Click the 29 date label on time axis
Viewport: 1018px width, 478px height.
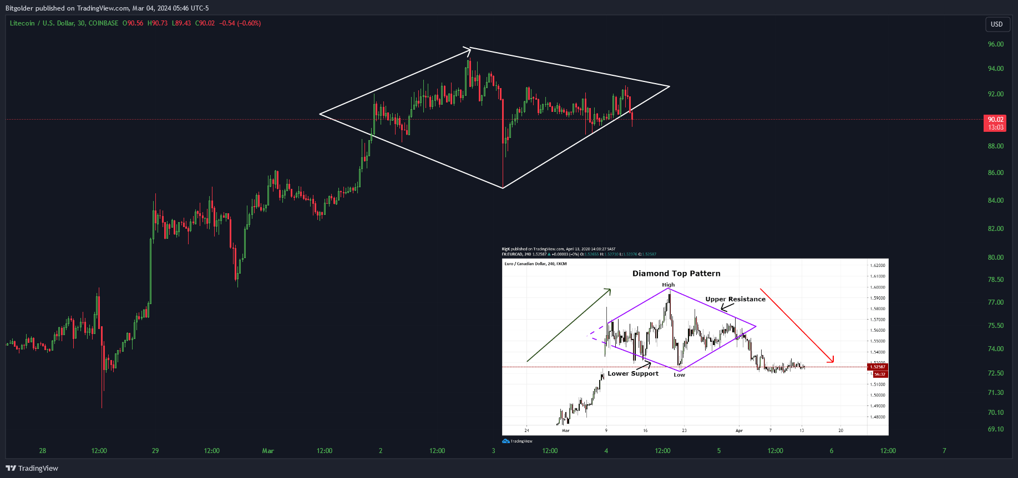tap(155, 451)
